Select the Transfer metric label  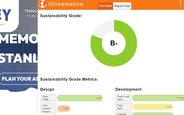tap(123, 114)
